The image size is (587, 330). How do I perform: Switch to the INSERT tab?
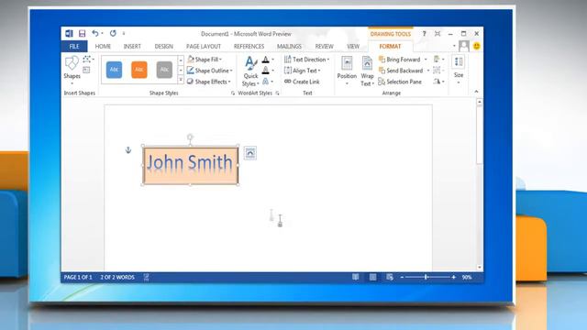[132, 47]
